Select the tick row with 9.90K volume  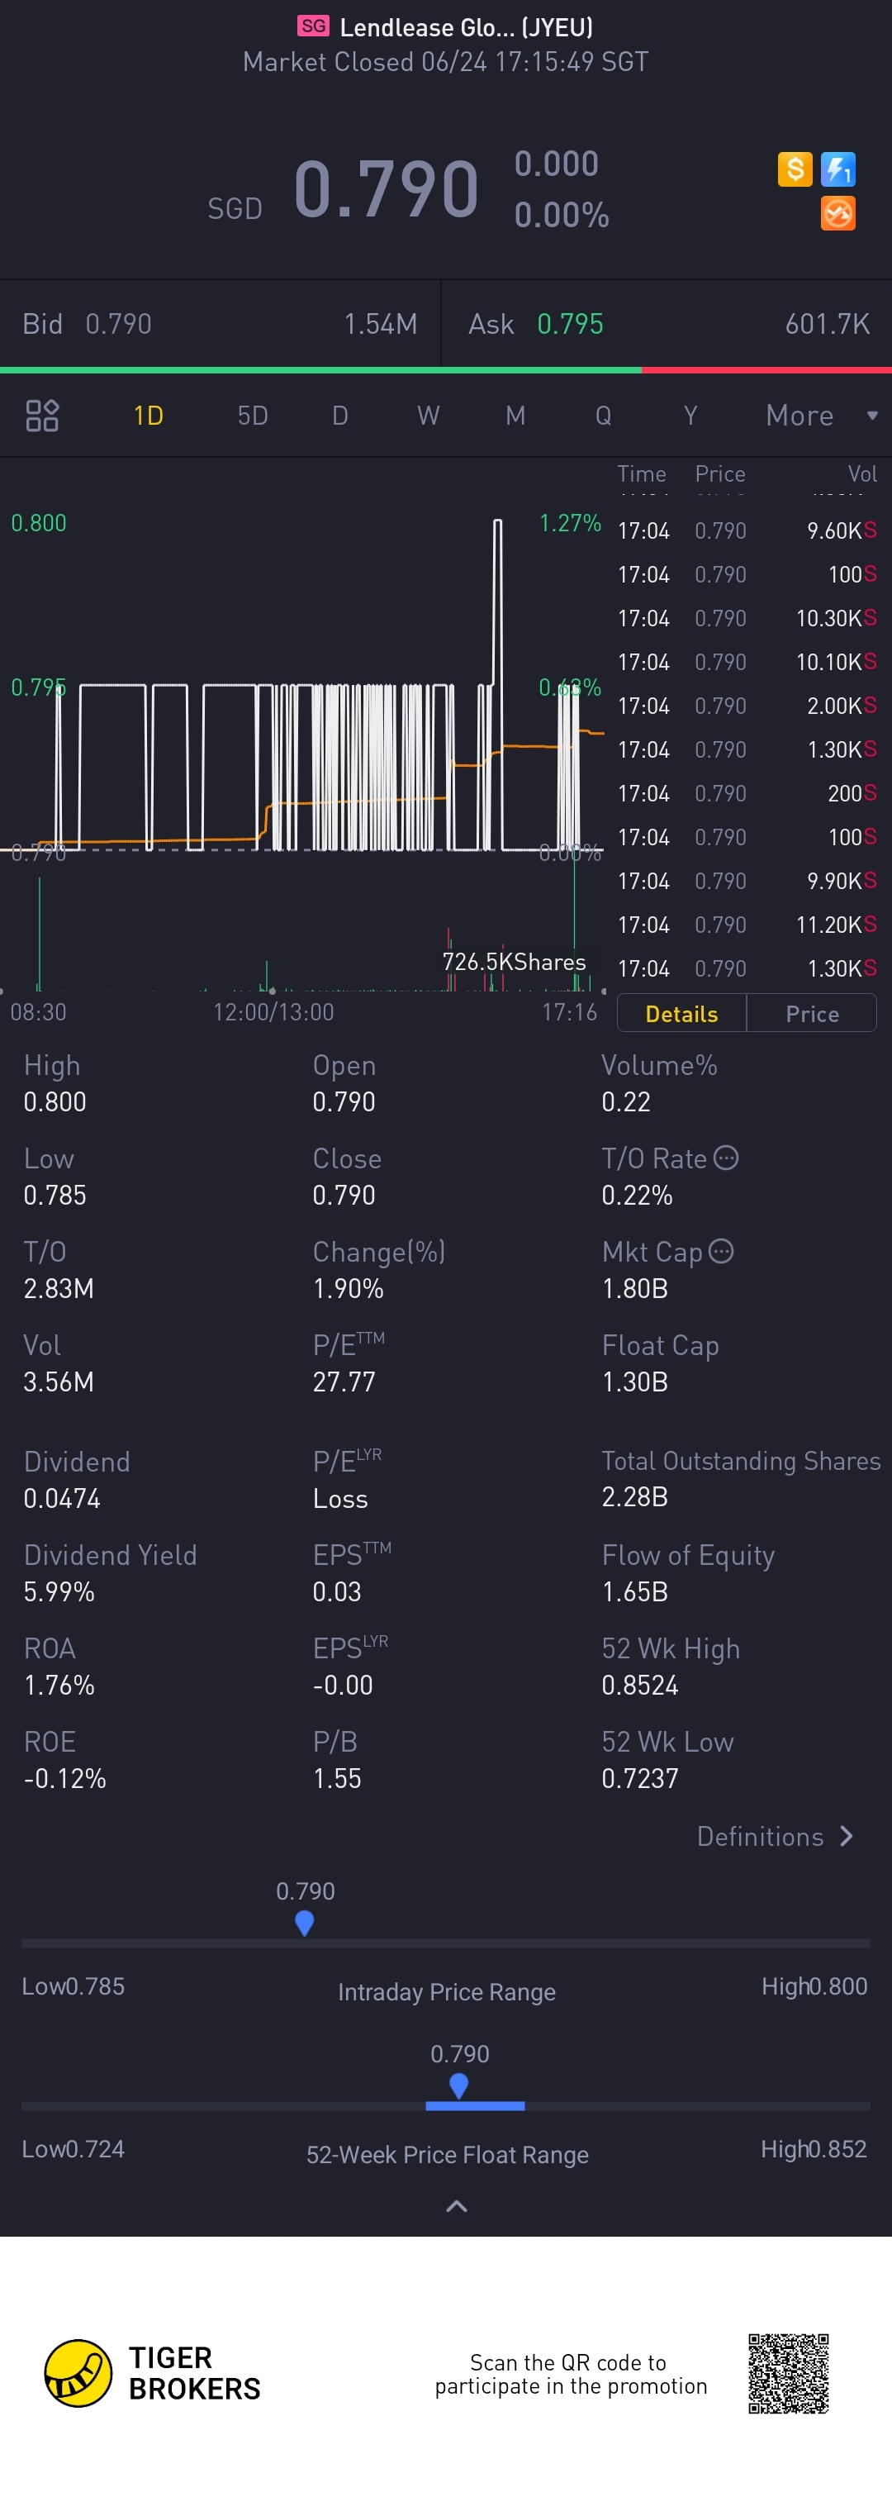[x=747, y=882]
